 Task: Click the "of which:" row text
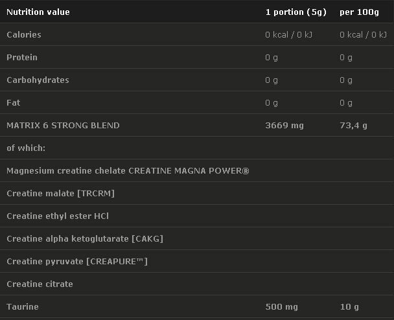[x=26, y=148]
